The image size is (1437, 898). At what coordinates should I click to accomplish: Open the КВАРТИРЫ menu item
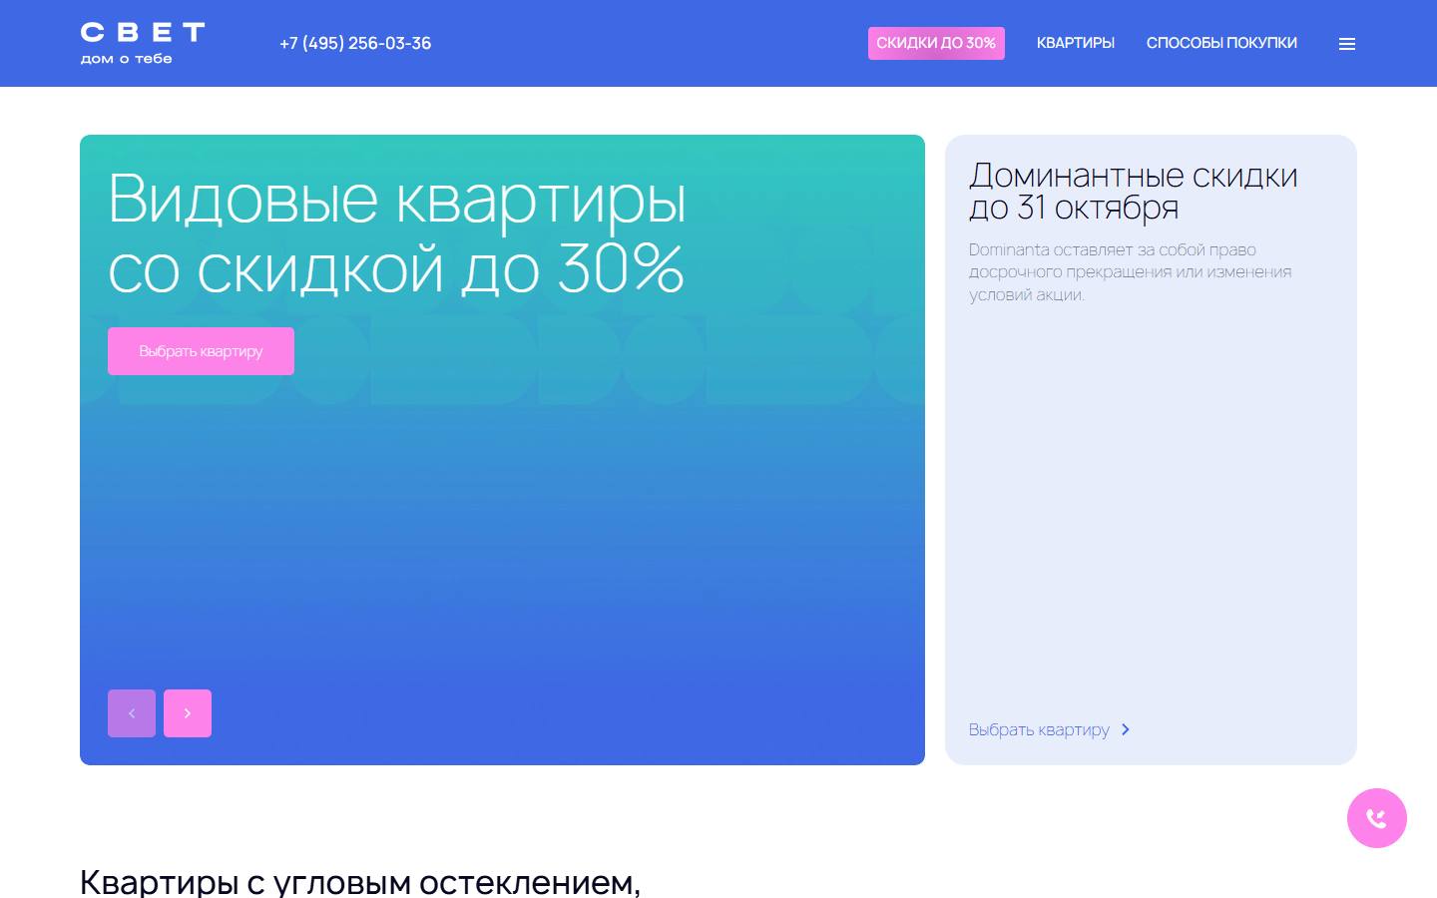1076,43
